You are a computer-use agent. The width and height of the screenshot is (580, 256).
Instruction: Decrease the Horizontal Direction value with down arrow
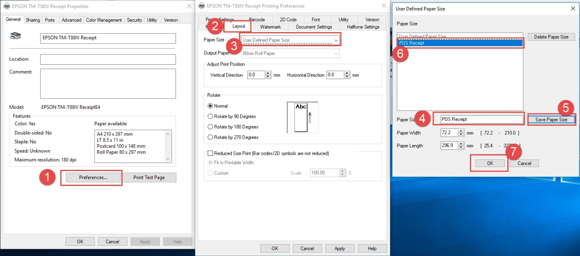pos(347,77)
